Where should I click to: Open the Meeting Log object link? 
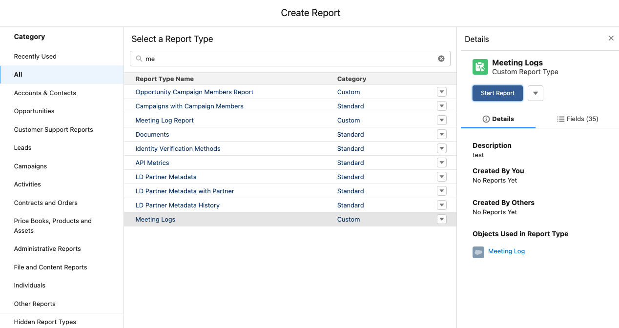506,251
